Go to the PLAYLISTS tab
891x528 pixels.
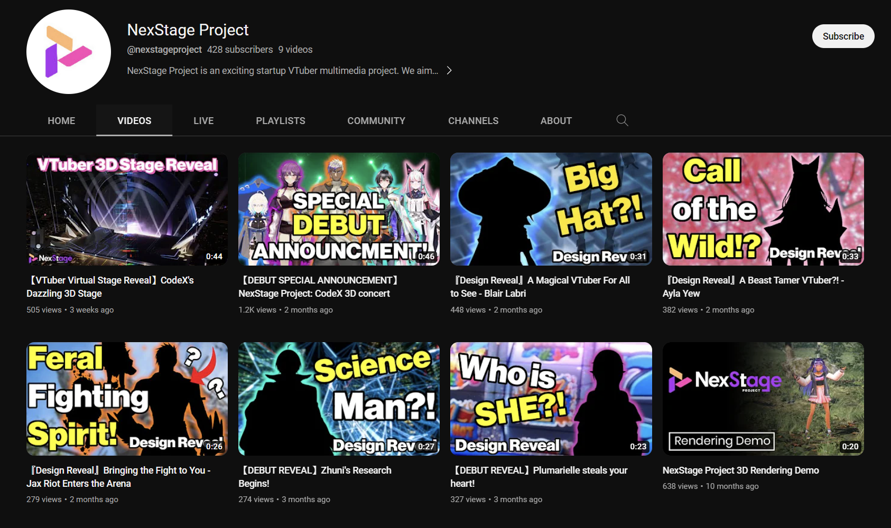point(281,120)
